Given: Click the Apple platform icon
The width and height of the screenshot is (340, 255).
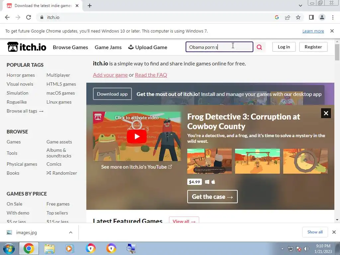Looking at the screenshot, I should point(213,182).
